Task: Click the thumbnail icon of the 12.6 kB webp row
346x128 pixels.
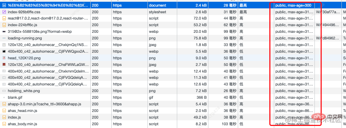Action: coord(4,84)
